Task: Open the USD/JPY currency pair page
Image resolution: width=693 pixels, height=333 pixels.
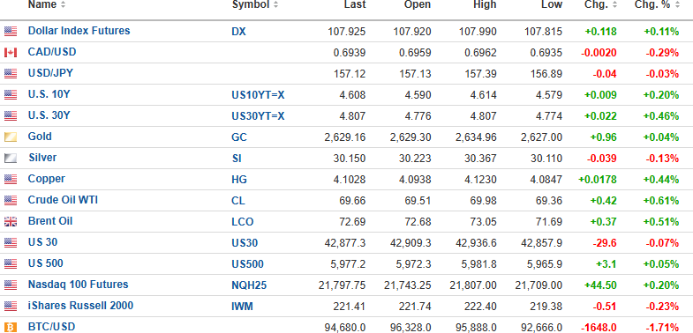Action: tap(50, 73)
